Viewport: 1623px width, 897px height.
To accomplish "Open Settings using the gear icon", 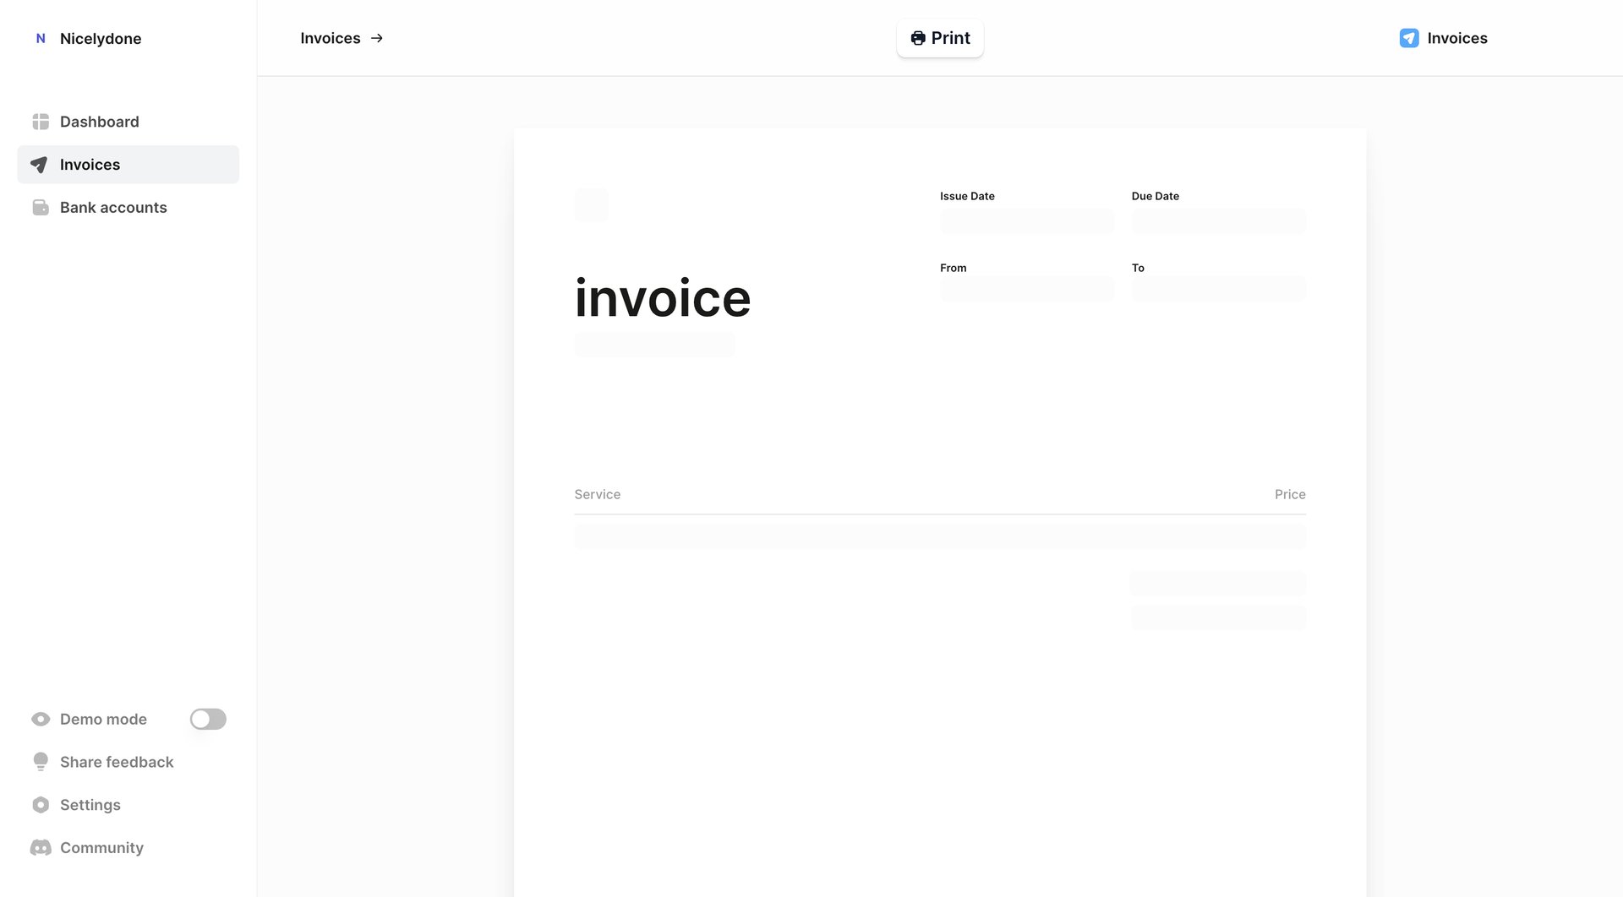I will click(x=40, y=804).
